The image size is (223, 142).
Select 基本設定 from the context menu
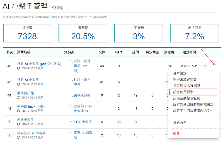click(180, 73)
